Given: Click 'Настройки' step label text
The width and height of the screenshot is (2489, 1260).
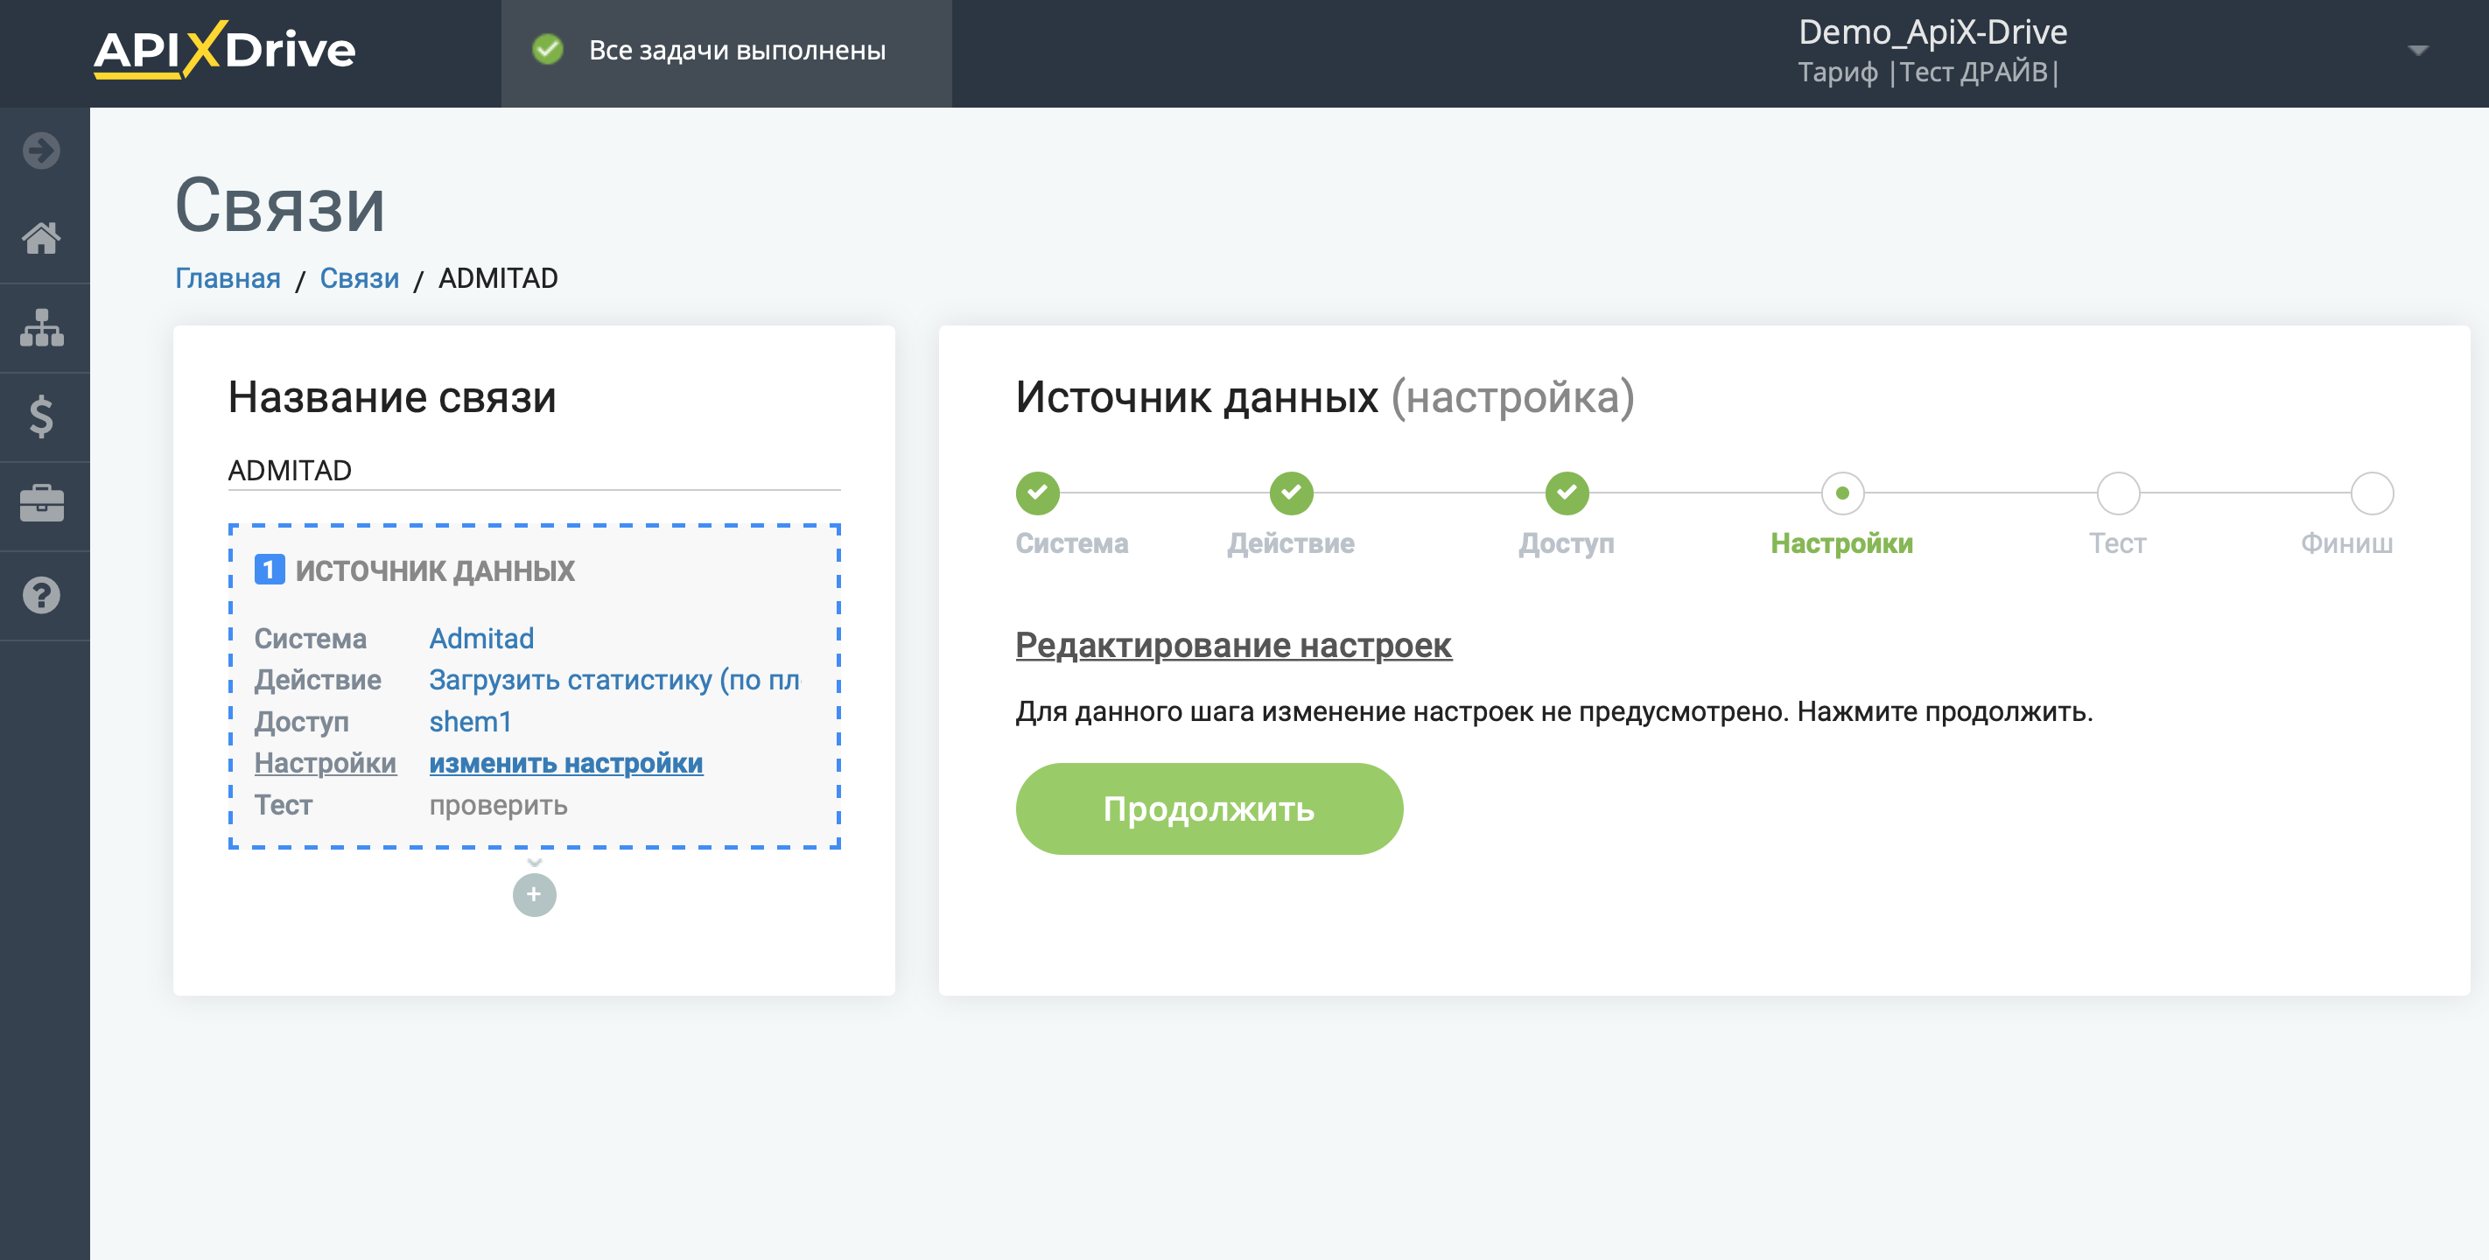Looking at the screenshot, I should [1841, 543].
